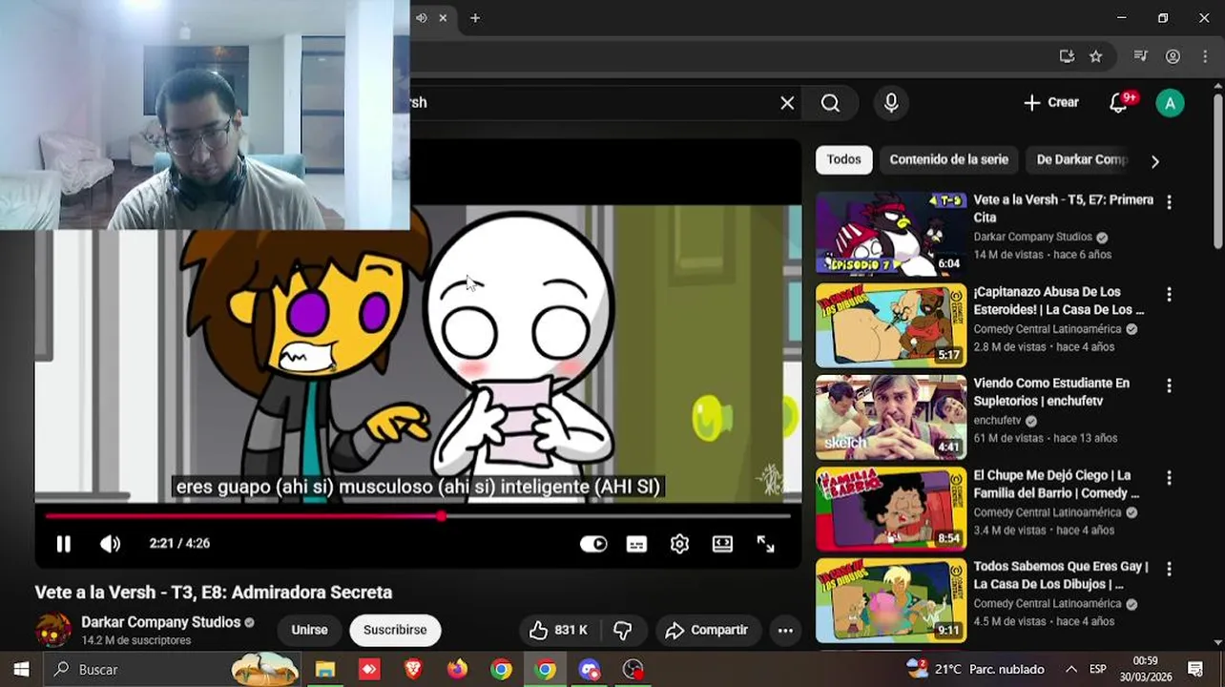Click the Unirse button
Image resolution: width=1225 pixels, height=687 pixels.
[309, 630]
